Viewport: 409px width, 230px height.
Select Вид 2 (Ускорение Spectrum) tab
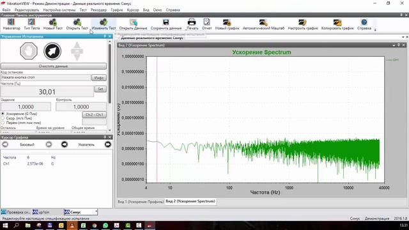click(190, 201)
